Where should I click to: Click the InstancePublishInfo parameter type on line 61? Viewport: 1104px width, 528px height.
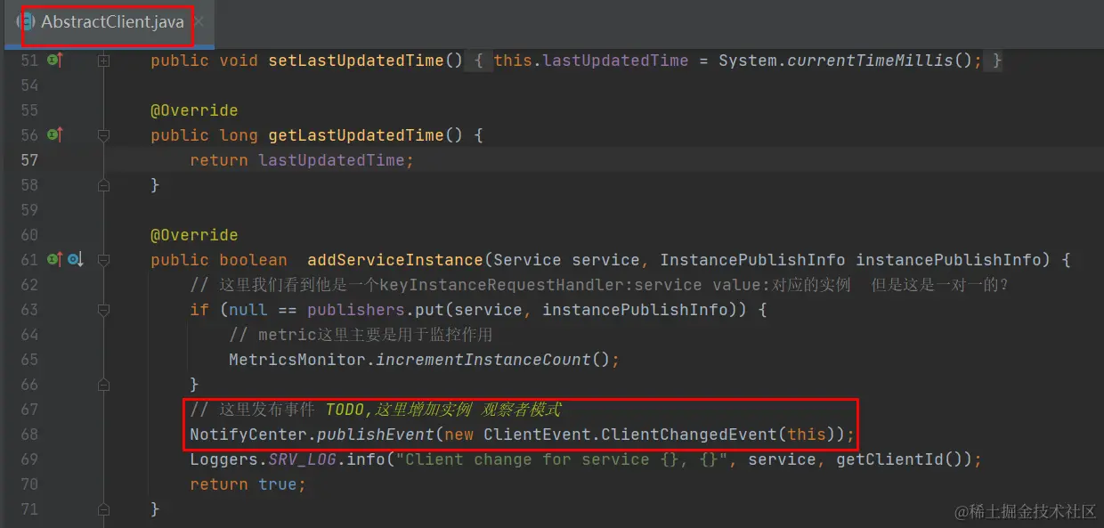[752, 260]
